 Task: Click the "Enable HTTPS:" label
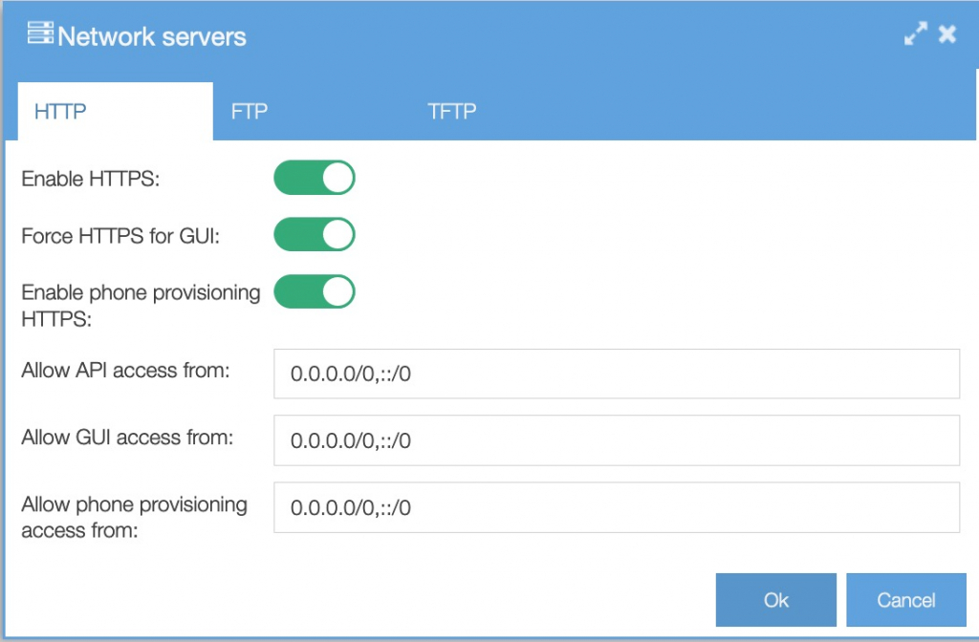tap(90, 179)
